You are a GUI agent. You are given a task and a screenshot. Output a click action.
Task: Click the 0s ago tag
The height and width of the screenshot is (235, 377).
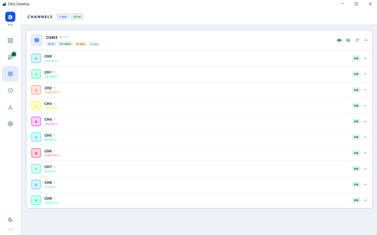[x=94, y=44]
